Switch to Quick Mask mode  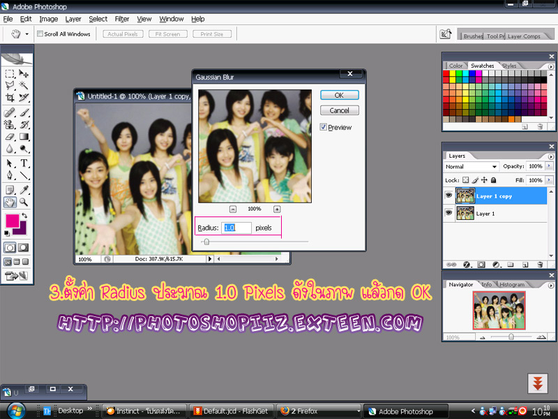[24, 248]
